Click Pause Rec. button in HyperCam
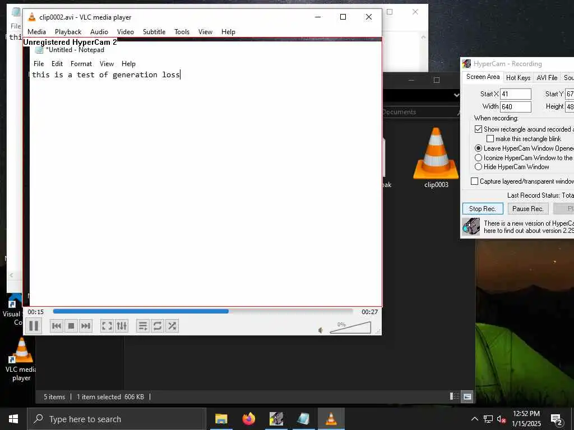The height and width of the screenshot is (430, 574). tap(527, 208)
